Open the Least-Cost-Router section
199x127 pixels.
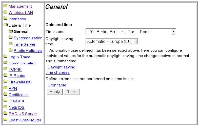[25, 120]
